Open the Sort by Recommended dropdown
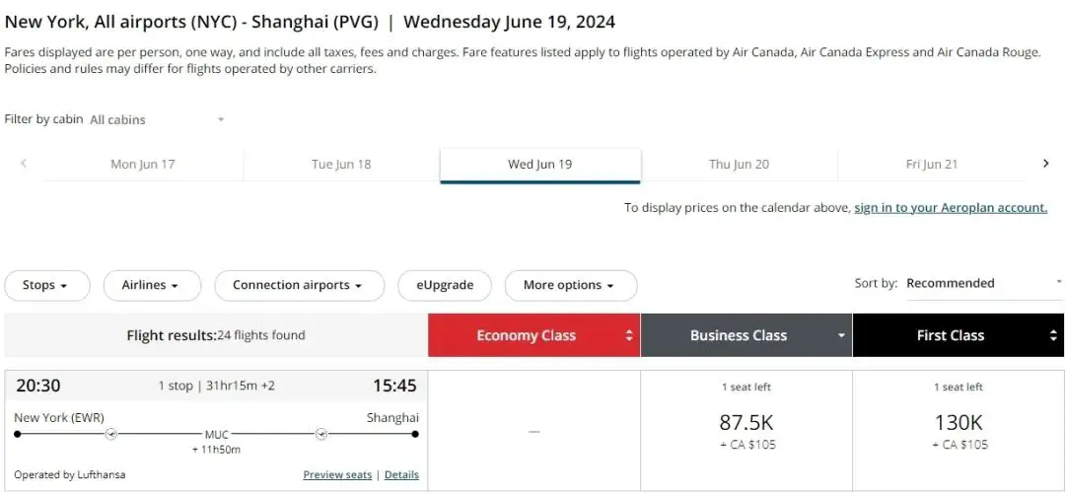The image size is (1065, 494). 982,283
